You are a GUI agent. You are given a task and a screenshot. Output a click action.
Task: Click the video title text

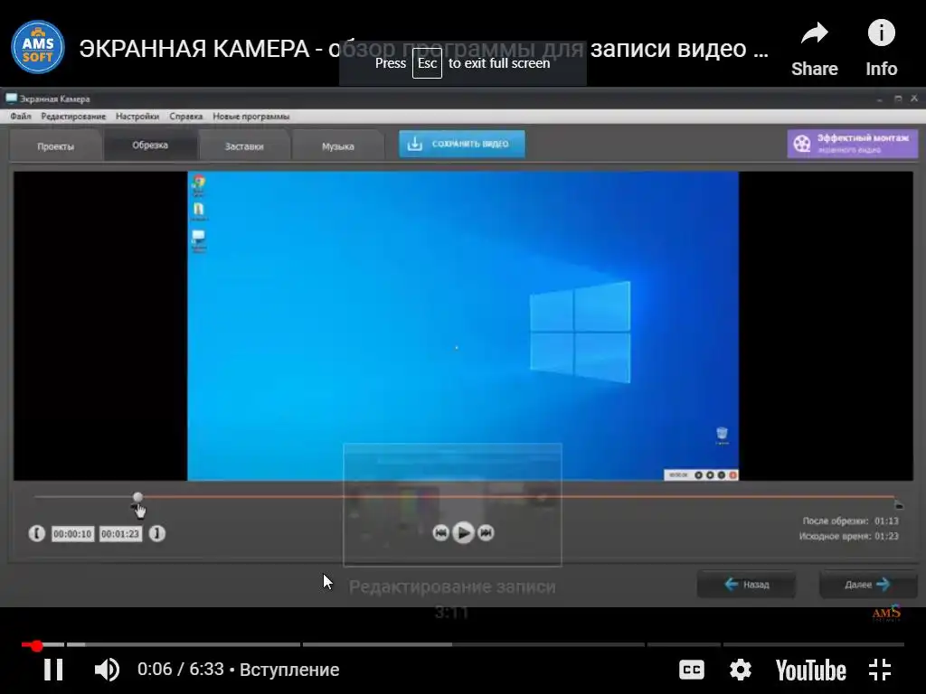(x=423, y=49)
